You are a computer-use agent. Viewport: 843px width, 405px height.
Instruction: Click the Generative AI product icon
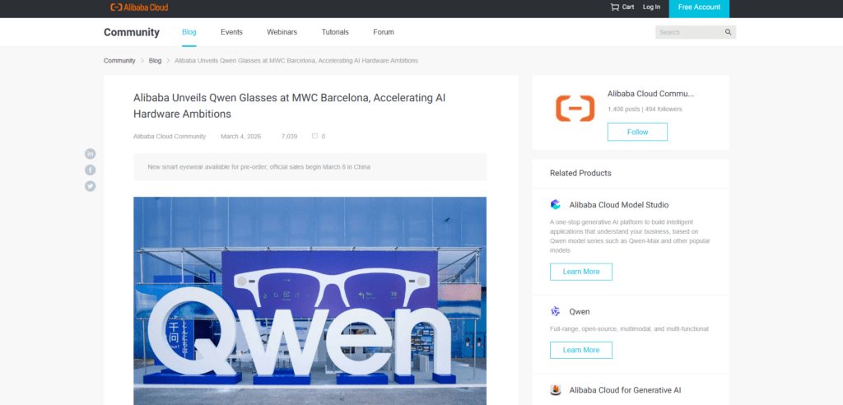click(556, 390)
